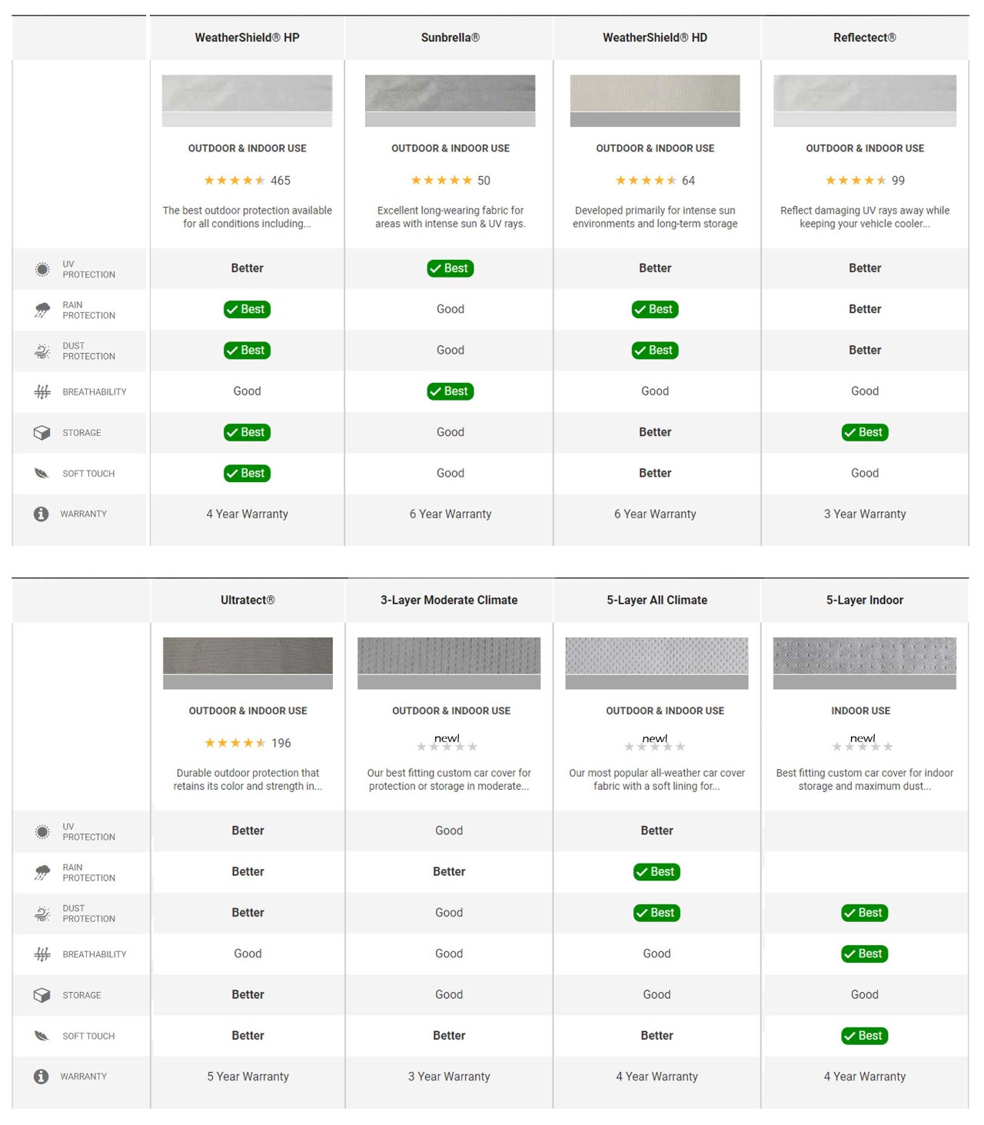Open the 5-Layer All Climate heading
The image size is (984, 1125).
(x=657, y=600)
